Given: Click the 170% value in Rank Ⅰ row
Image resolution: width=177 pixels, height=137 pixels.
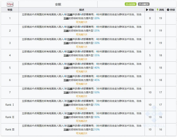Looking at the screenshot, I should (x=96, y=104).
